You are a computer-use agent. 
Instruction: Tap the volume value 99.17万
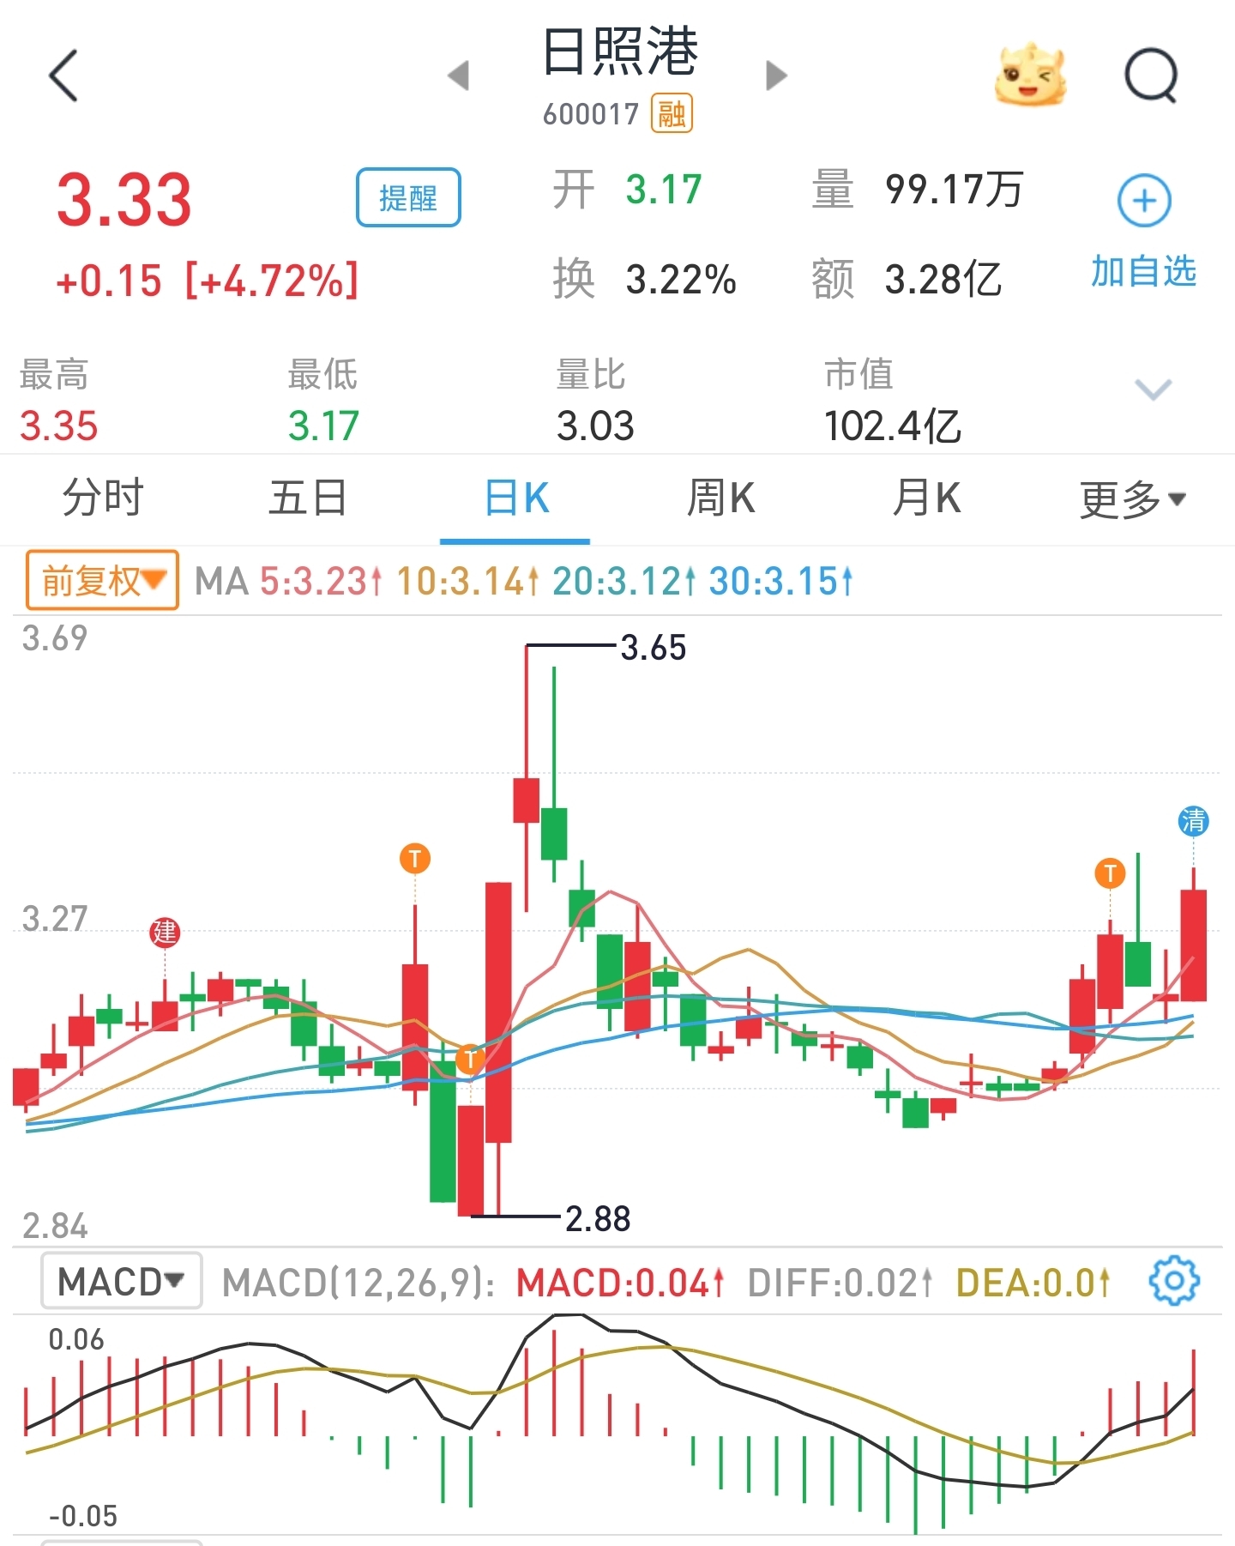tap(954, 190)
